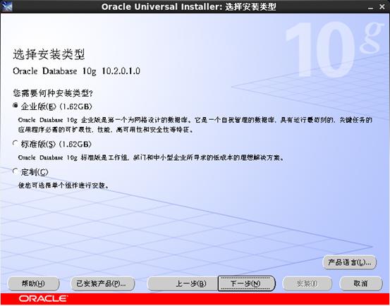390x306 pixels.
Task: Open the window menu icon in title bar
Action: pos(6,6)
